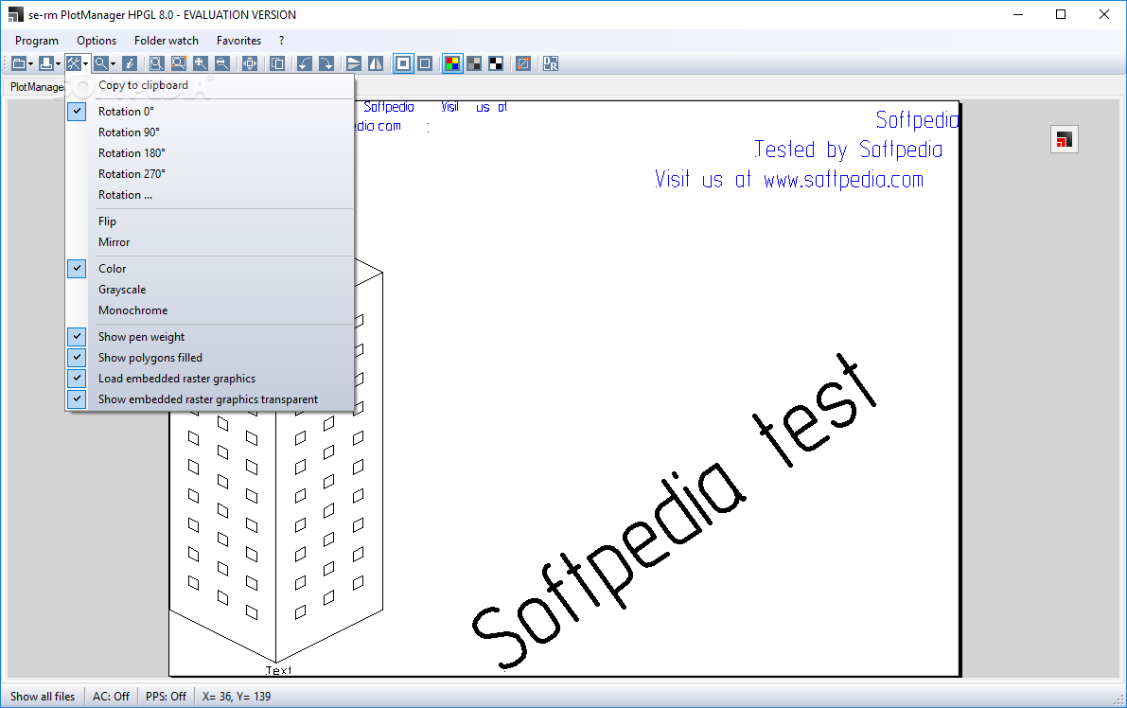The height and width of the screenshot is (708, 1127).
Task: Click the Open file toolbar icon
Action: [x=19, y=64]
